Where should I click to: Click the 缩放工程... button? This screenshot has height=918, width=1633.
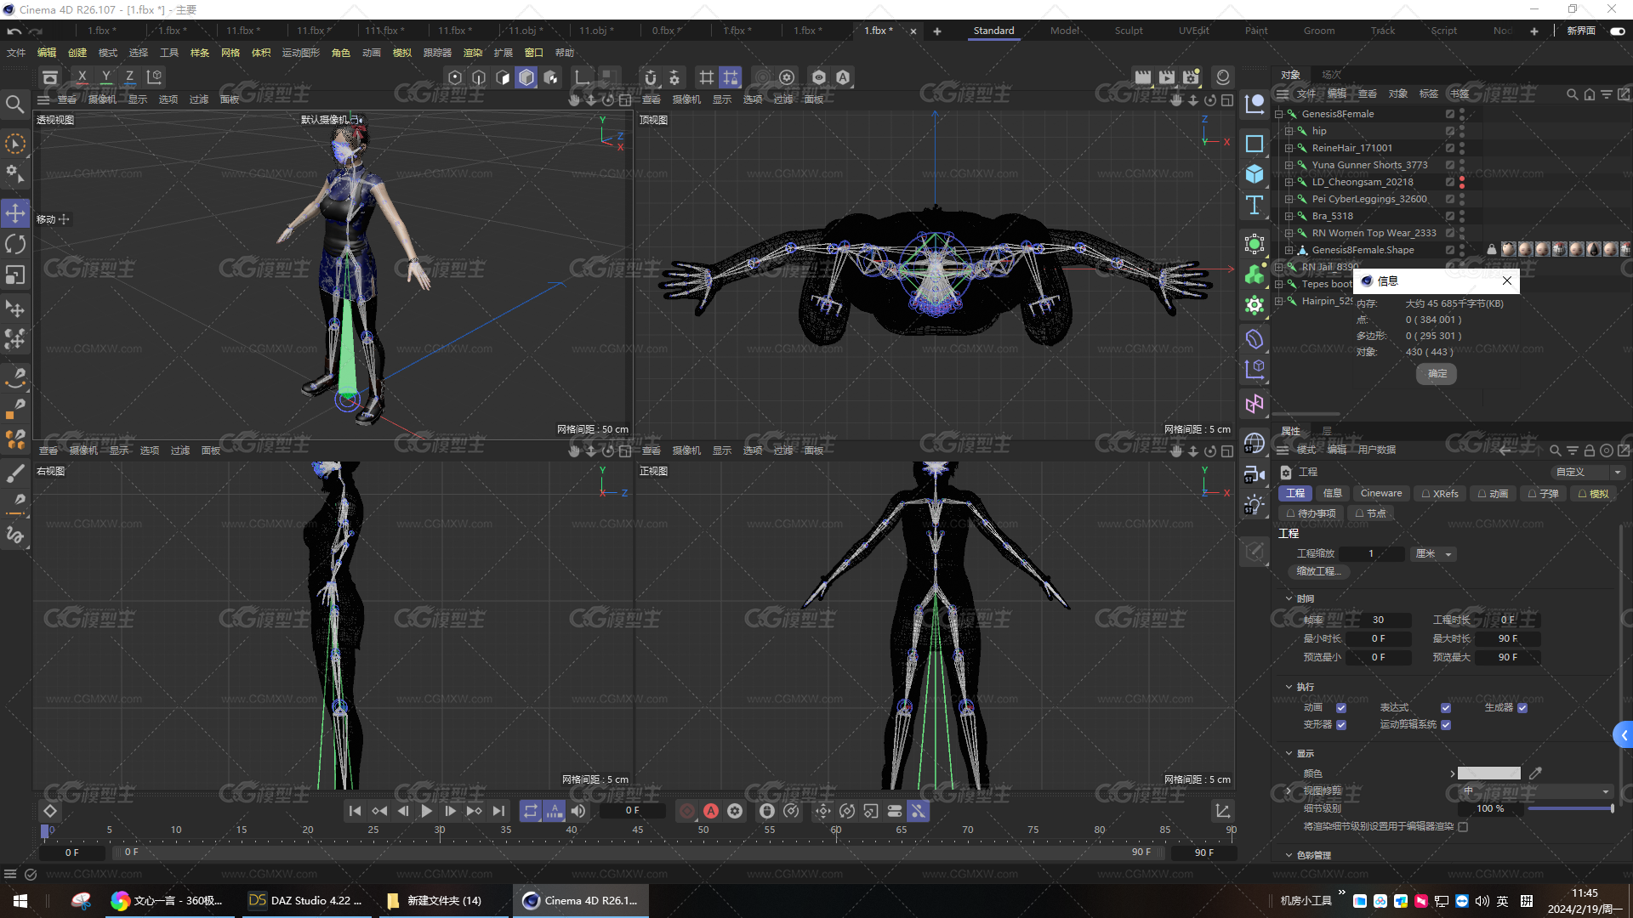coord(1318,572)
